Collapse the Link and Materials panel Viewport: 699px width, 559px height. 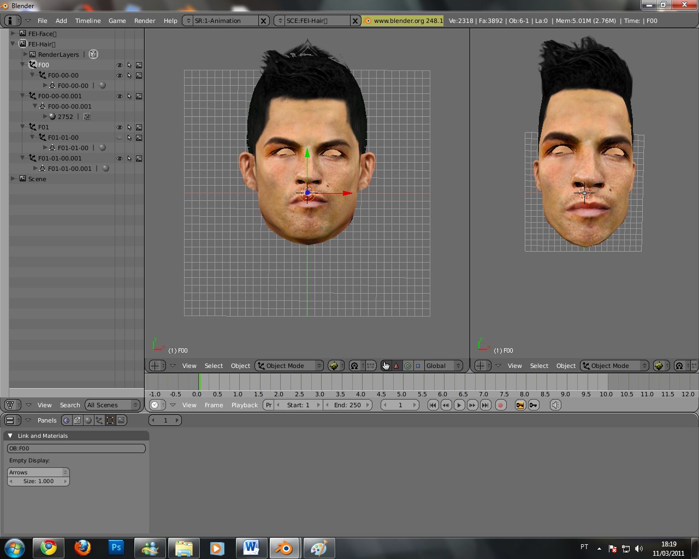point(10,436)
